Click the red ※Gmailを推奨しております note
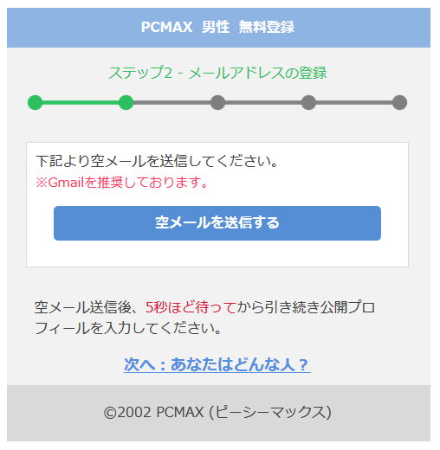The height and width of the screenshot is (450, 440). click(121, 183)
